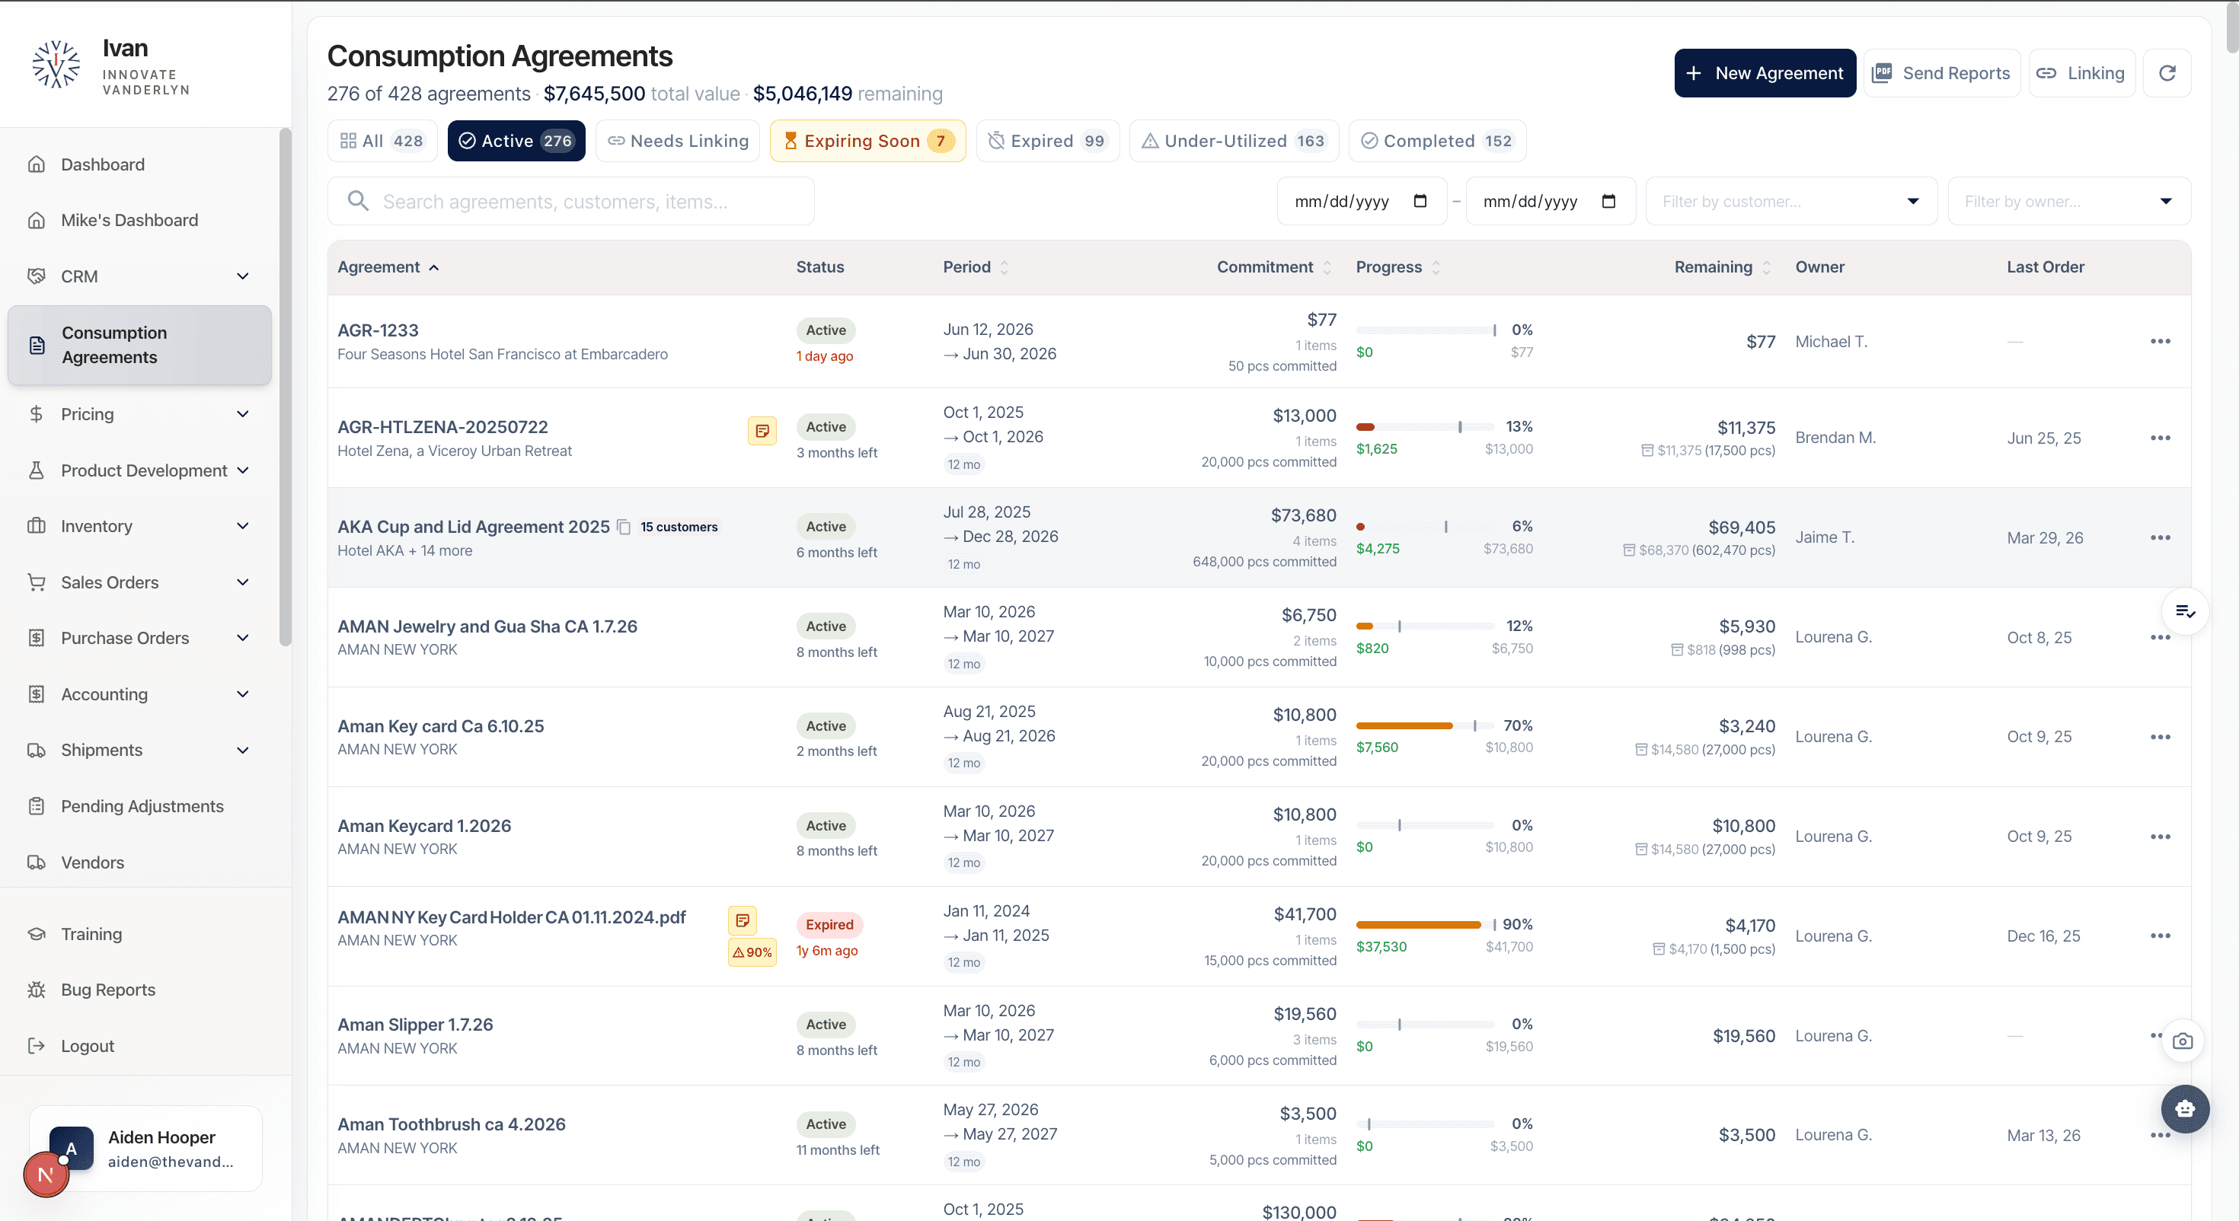Screen dimensions: 2239x1221
Task: Click the Logout arrow icon
Action: pyautogui.click(x=37, y=1045)
